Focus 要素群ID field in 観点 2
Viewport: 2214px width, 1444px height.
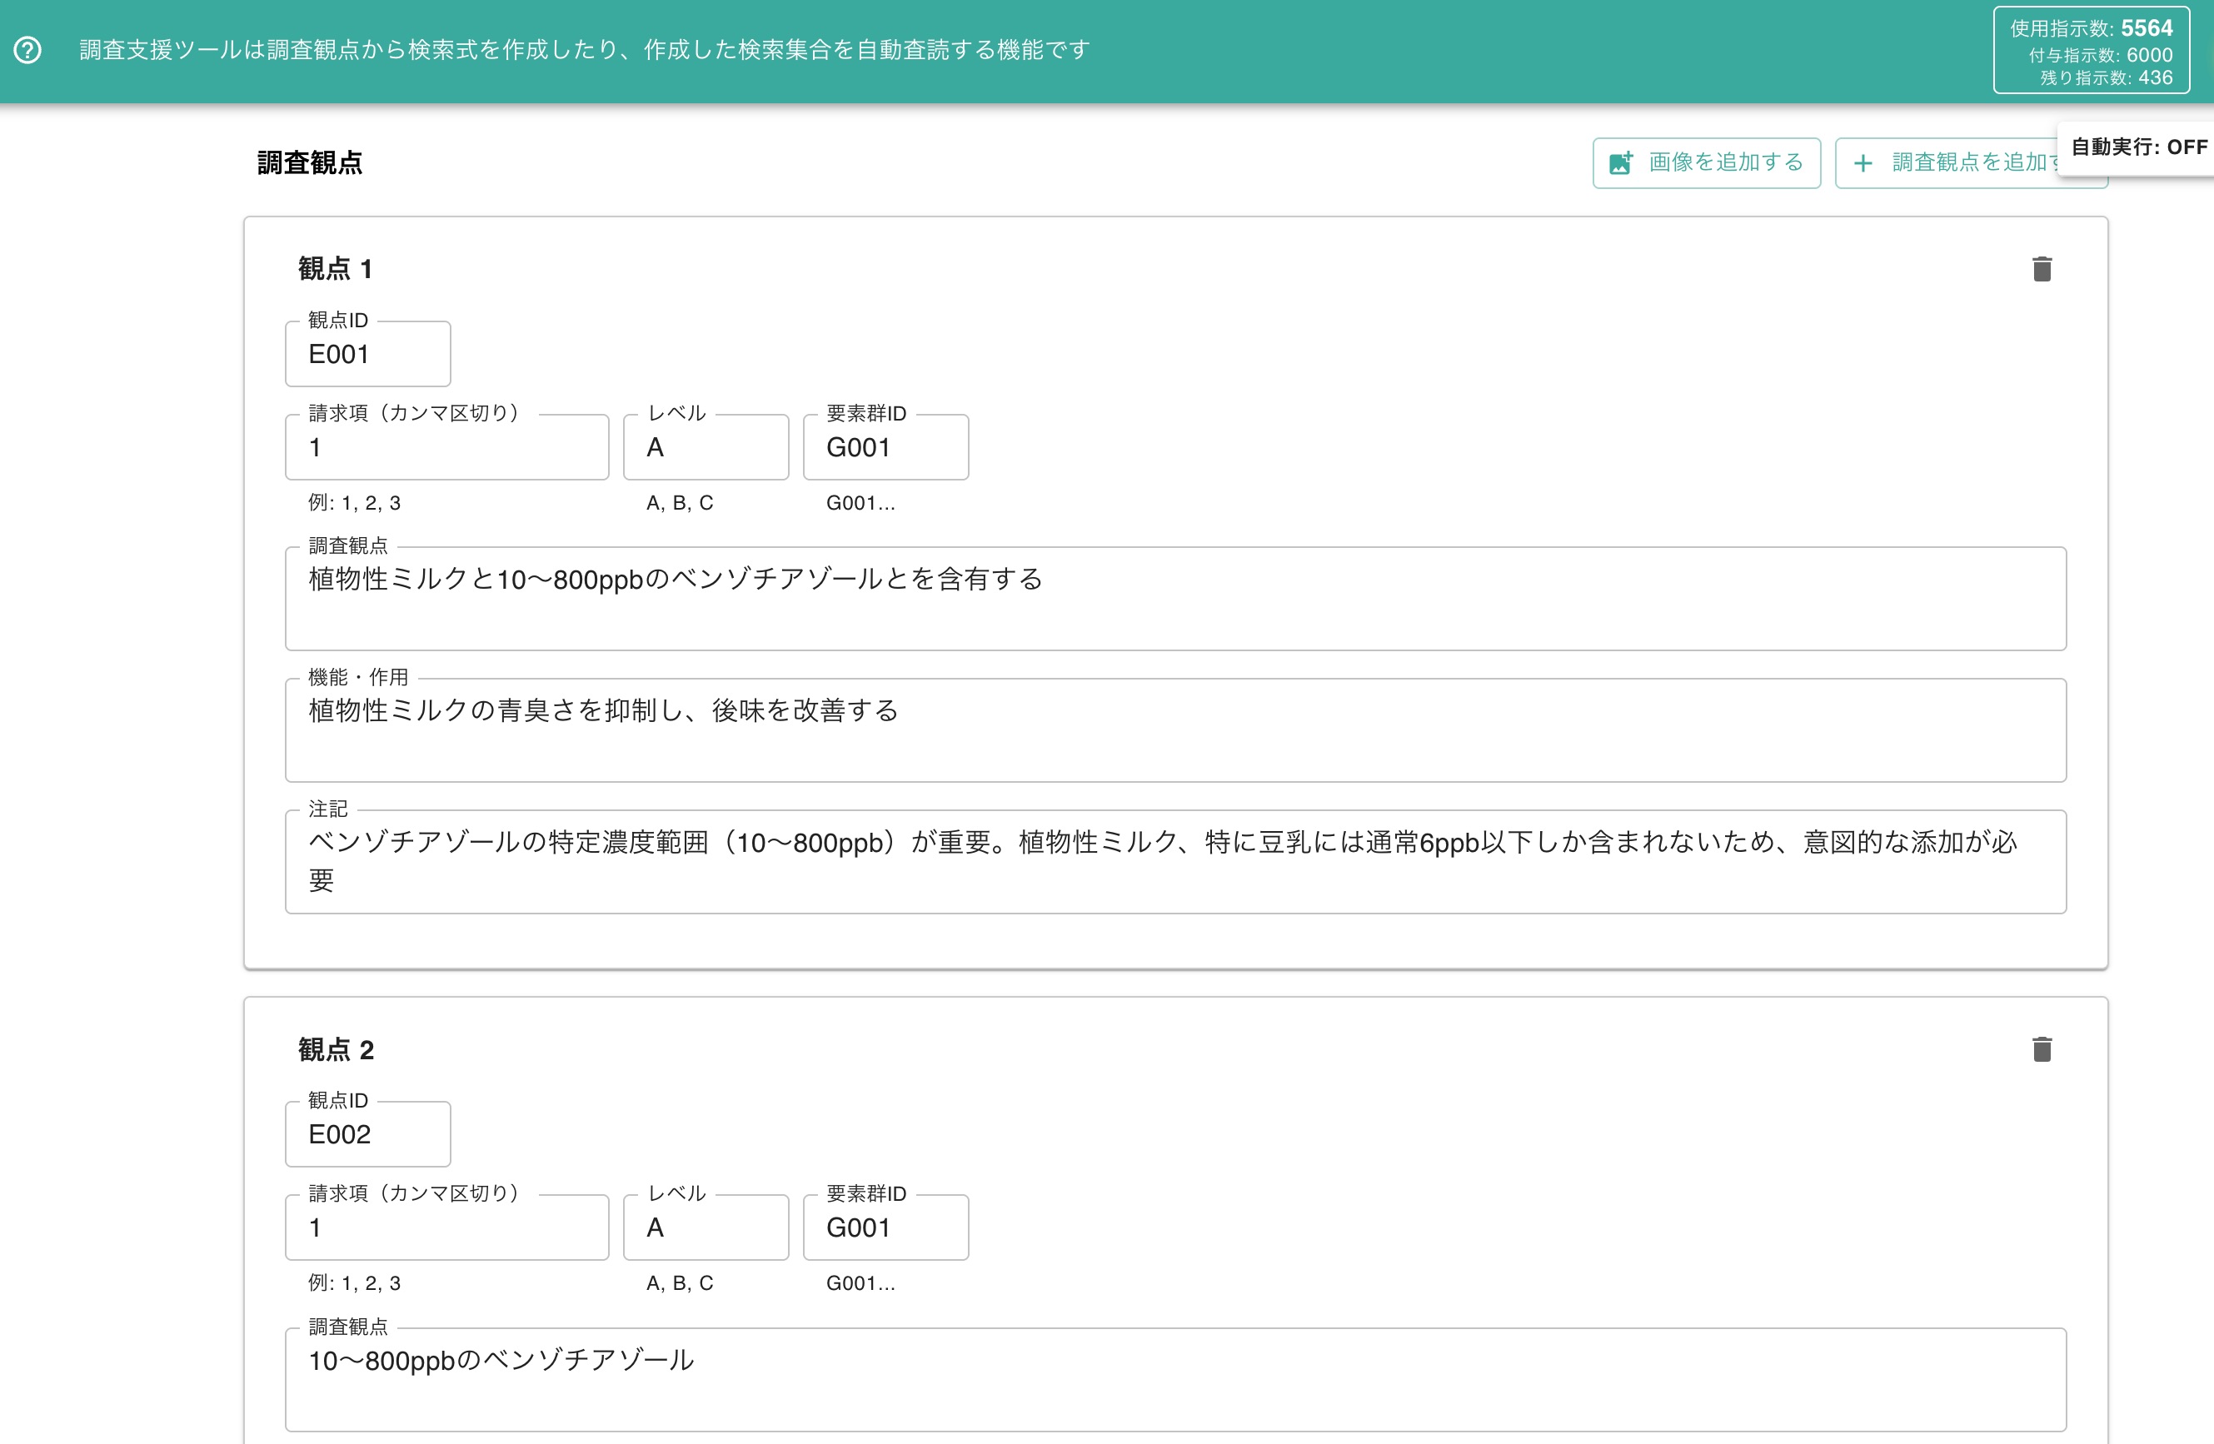click(885, 1227)
